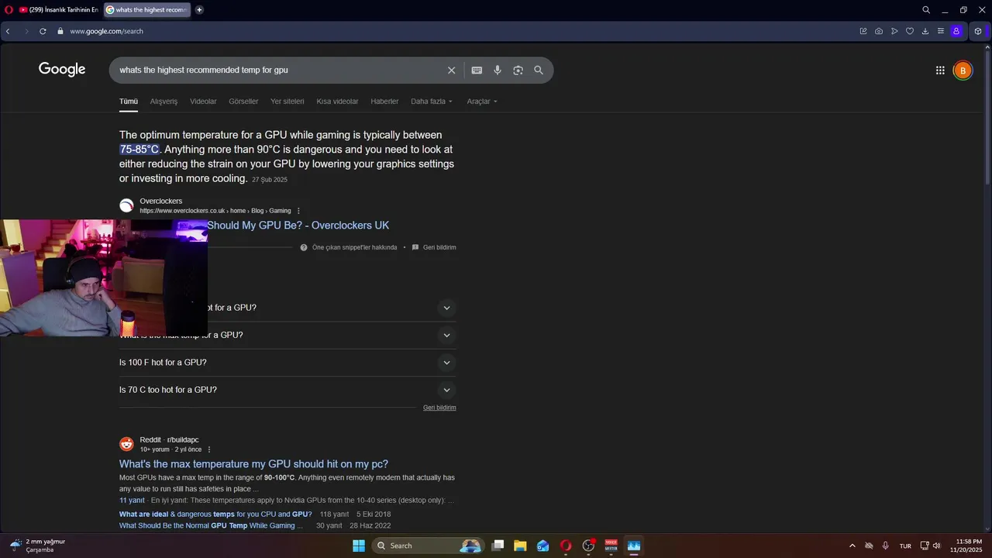Open the Google apps grid

[940, 71]
